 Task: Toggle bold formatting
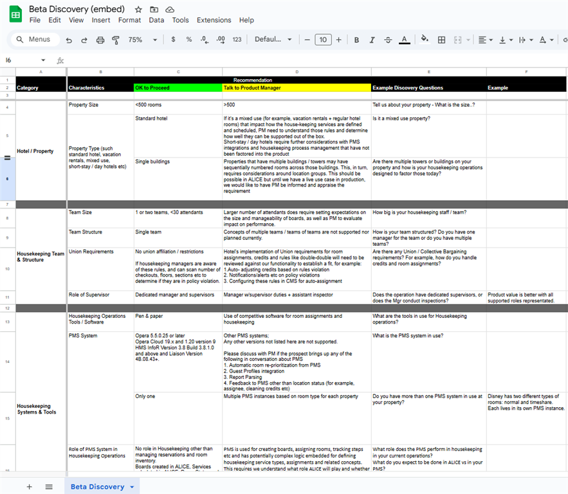357,40
